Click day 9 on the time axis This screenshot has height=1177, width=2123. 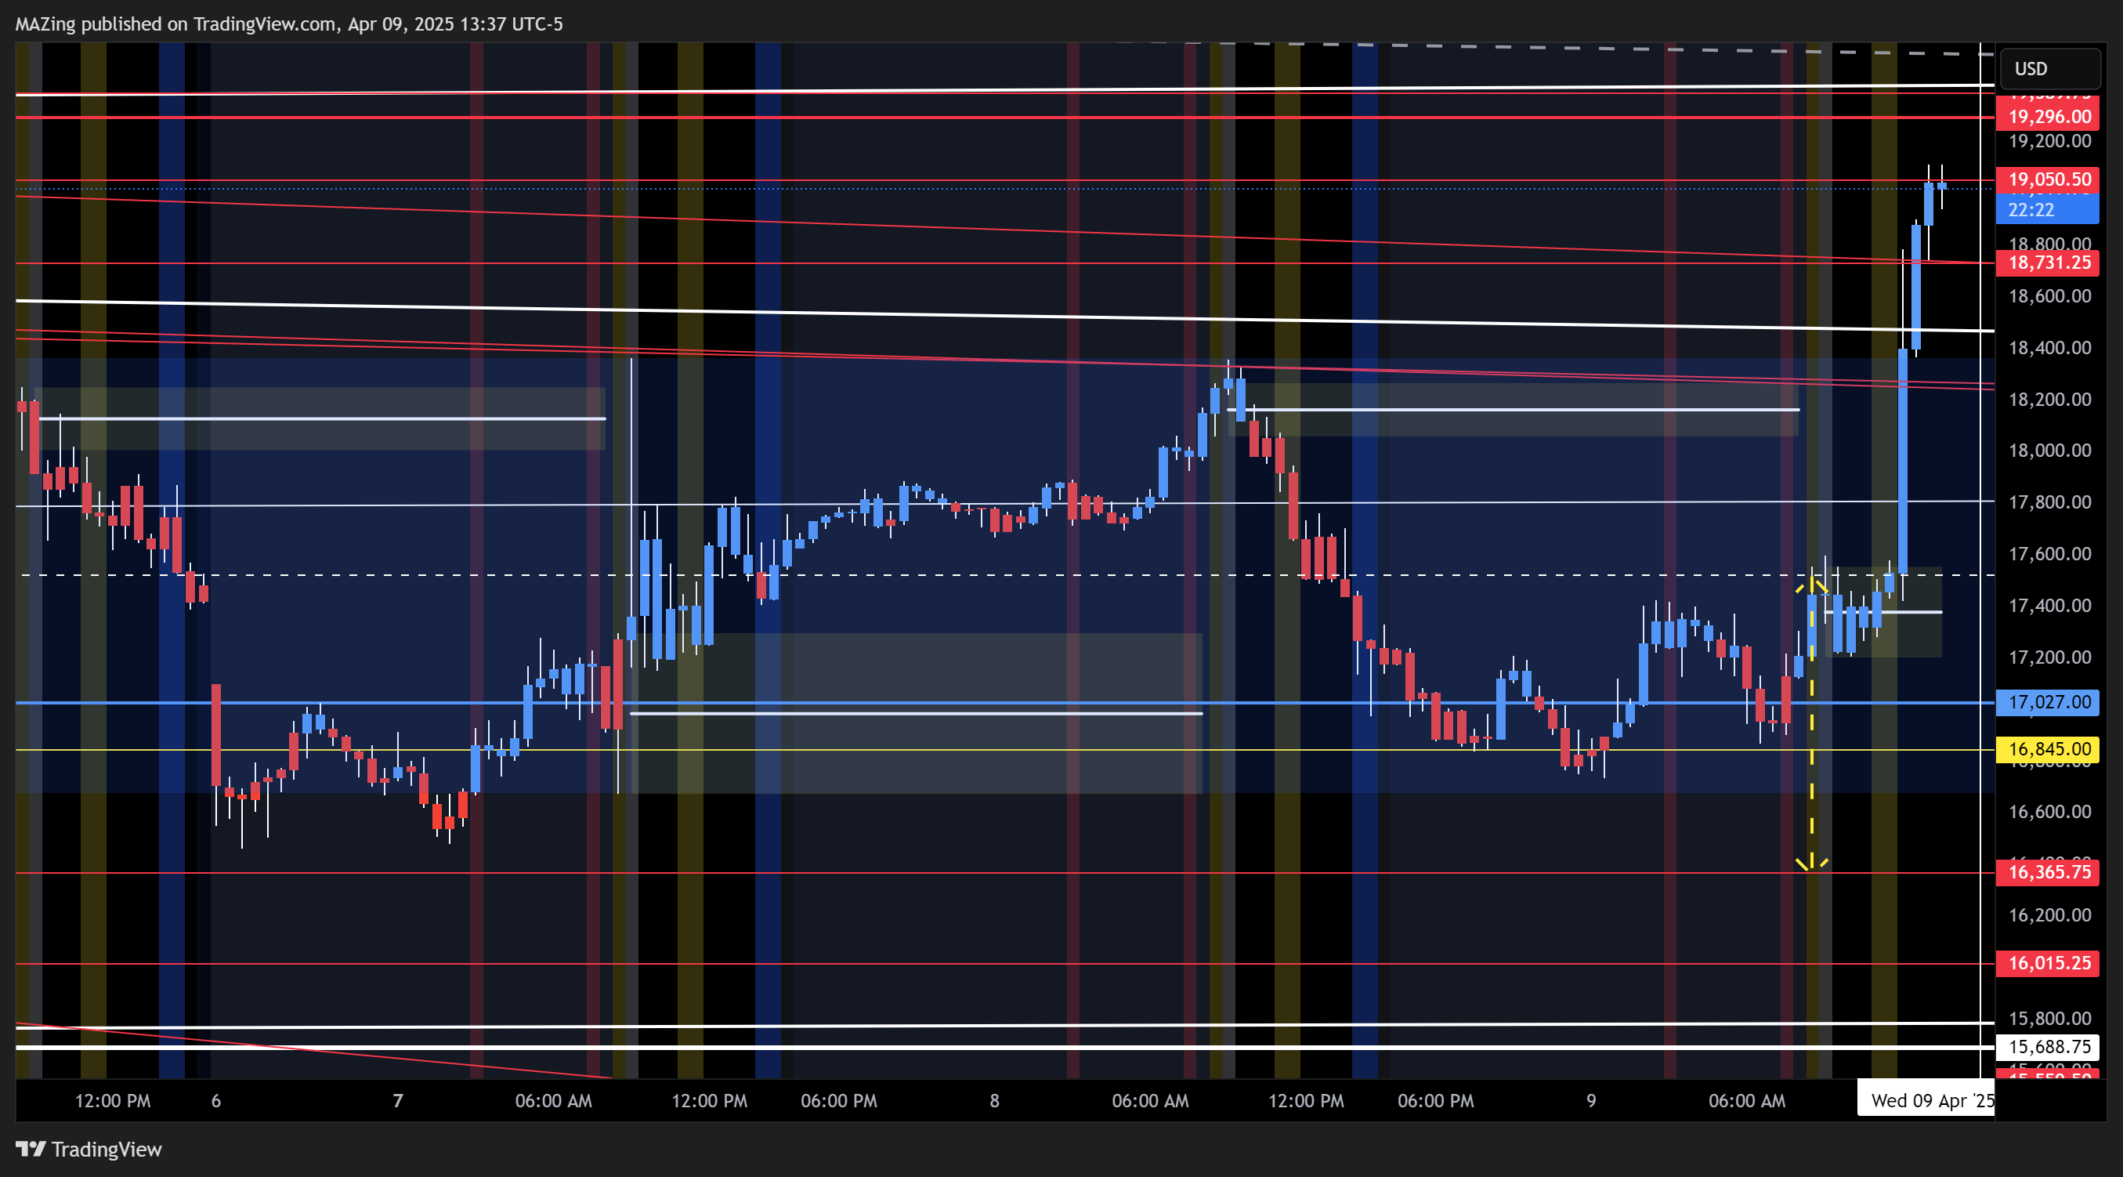click(x=1591, y=1100)
